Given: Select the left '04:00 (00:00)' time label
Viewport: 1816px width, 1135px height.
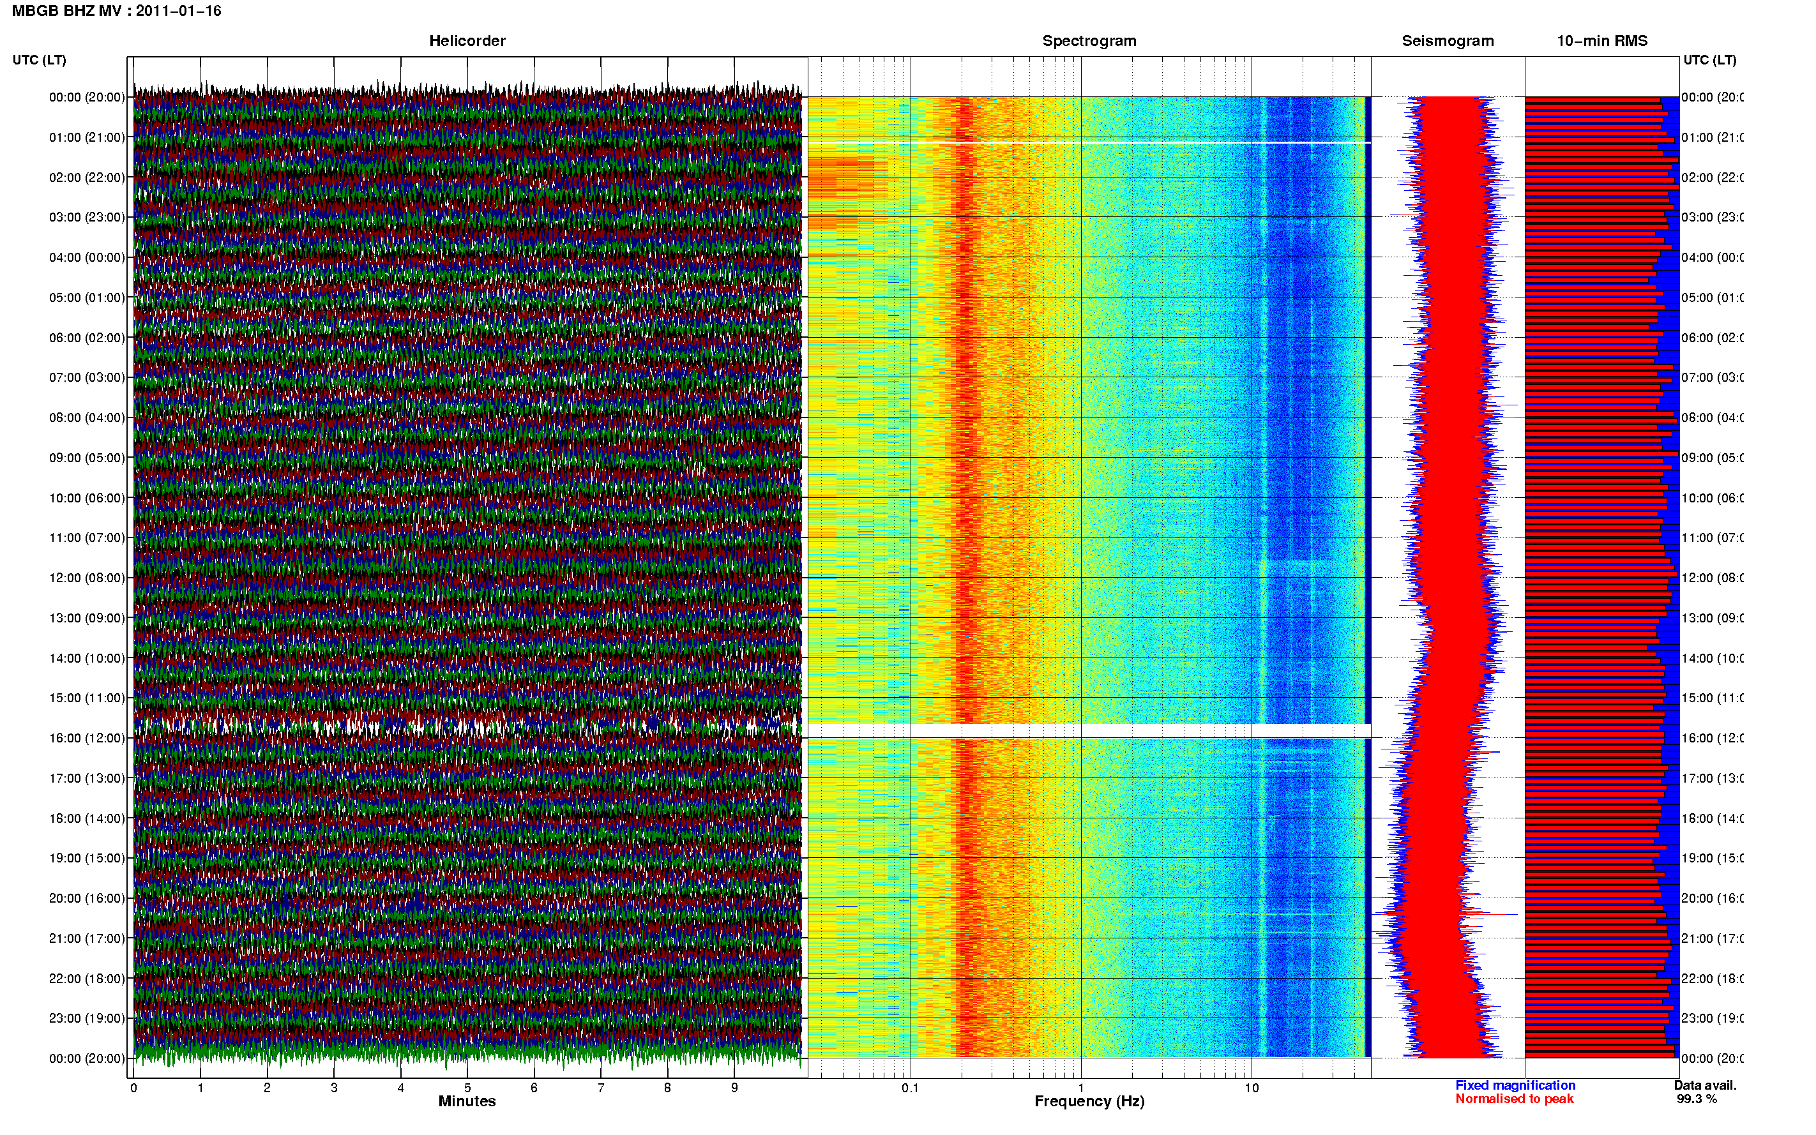Looking at the screenshot, I should (87, 257).
